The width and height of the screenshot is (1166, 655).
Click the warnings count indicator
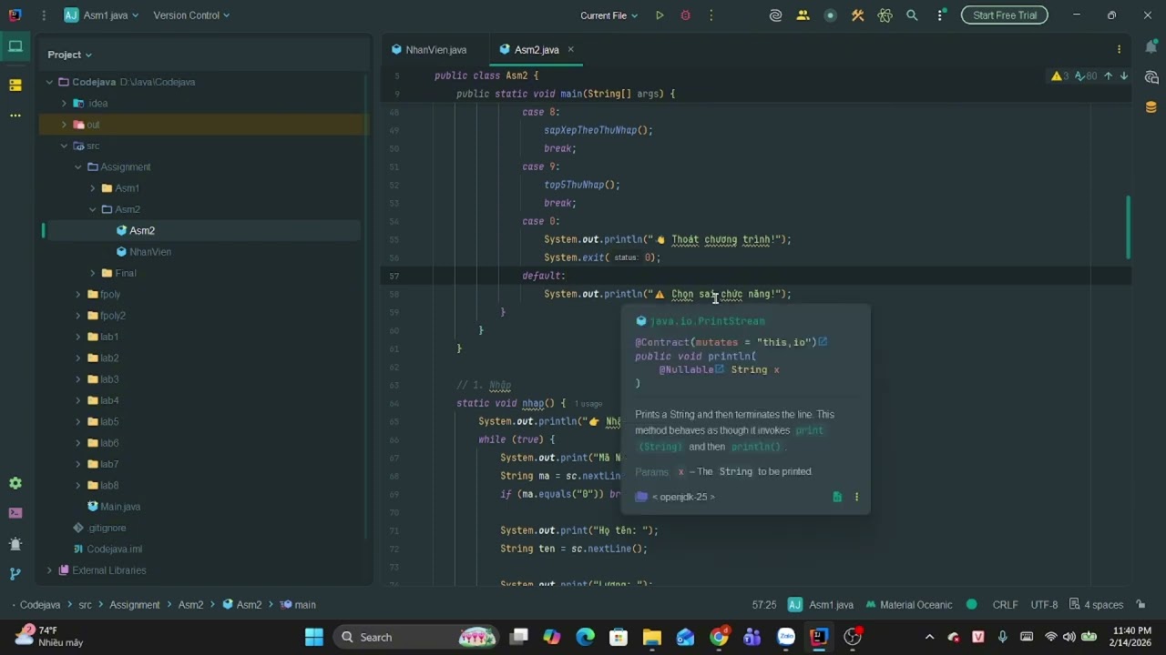pyautogui.click(x=1060, y=76)
